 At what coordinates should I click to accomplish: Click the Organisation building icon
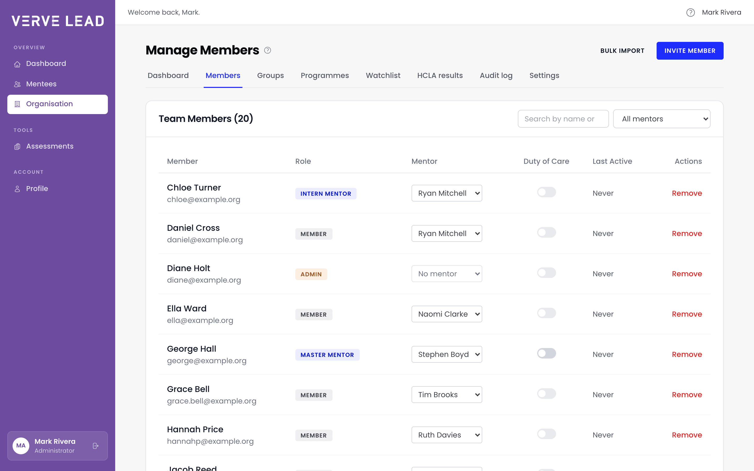tap(18, 104)
